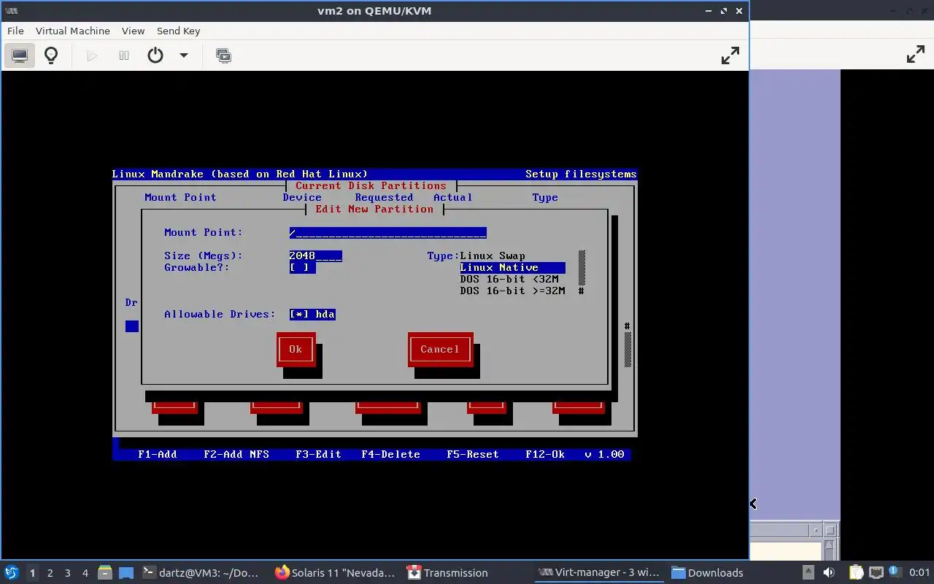
Task: Click F5-Reset in help bar
Action: [473, 454]
